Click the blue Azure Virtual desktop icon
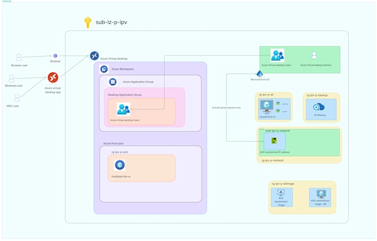377x241 pixels. [94, 56]
